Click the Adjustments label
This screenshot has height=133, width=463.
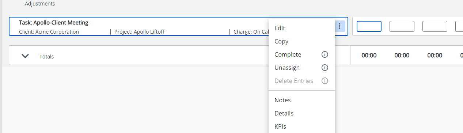40,4
